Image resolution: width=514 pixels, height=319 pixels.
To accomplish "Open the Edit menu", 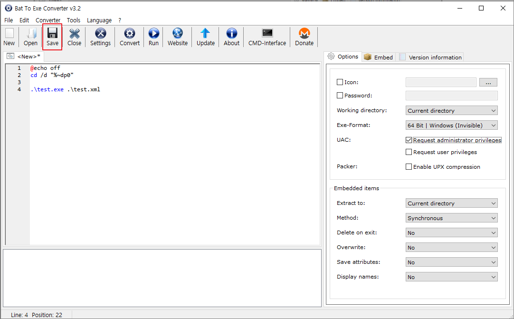I will [24, 20].
